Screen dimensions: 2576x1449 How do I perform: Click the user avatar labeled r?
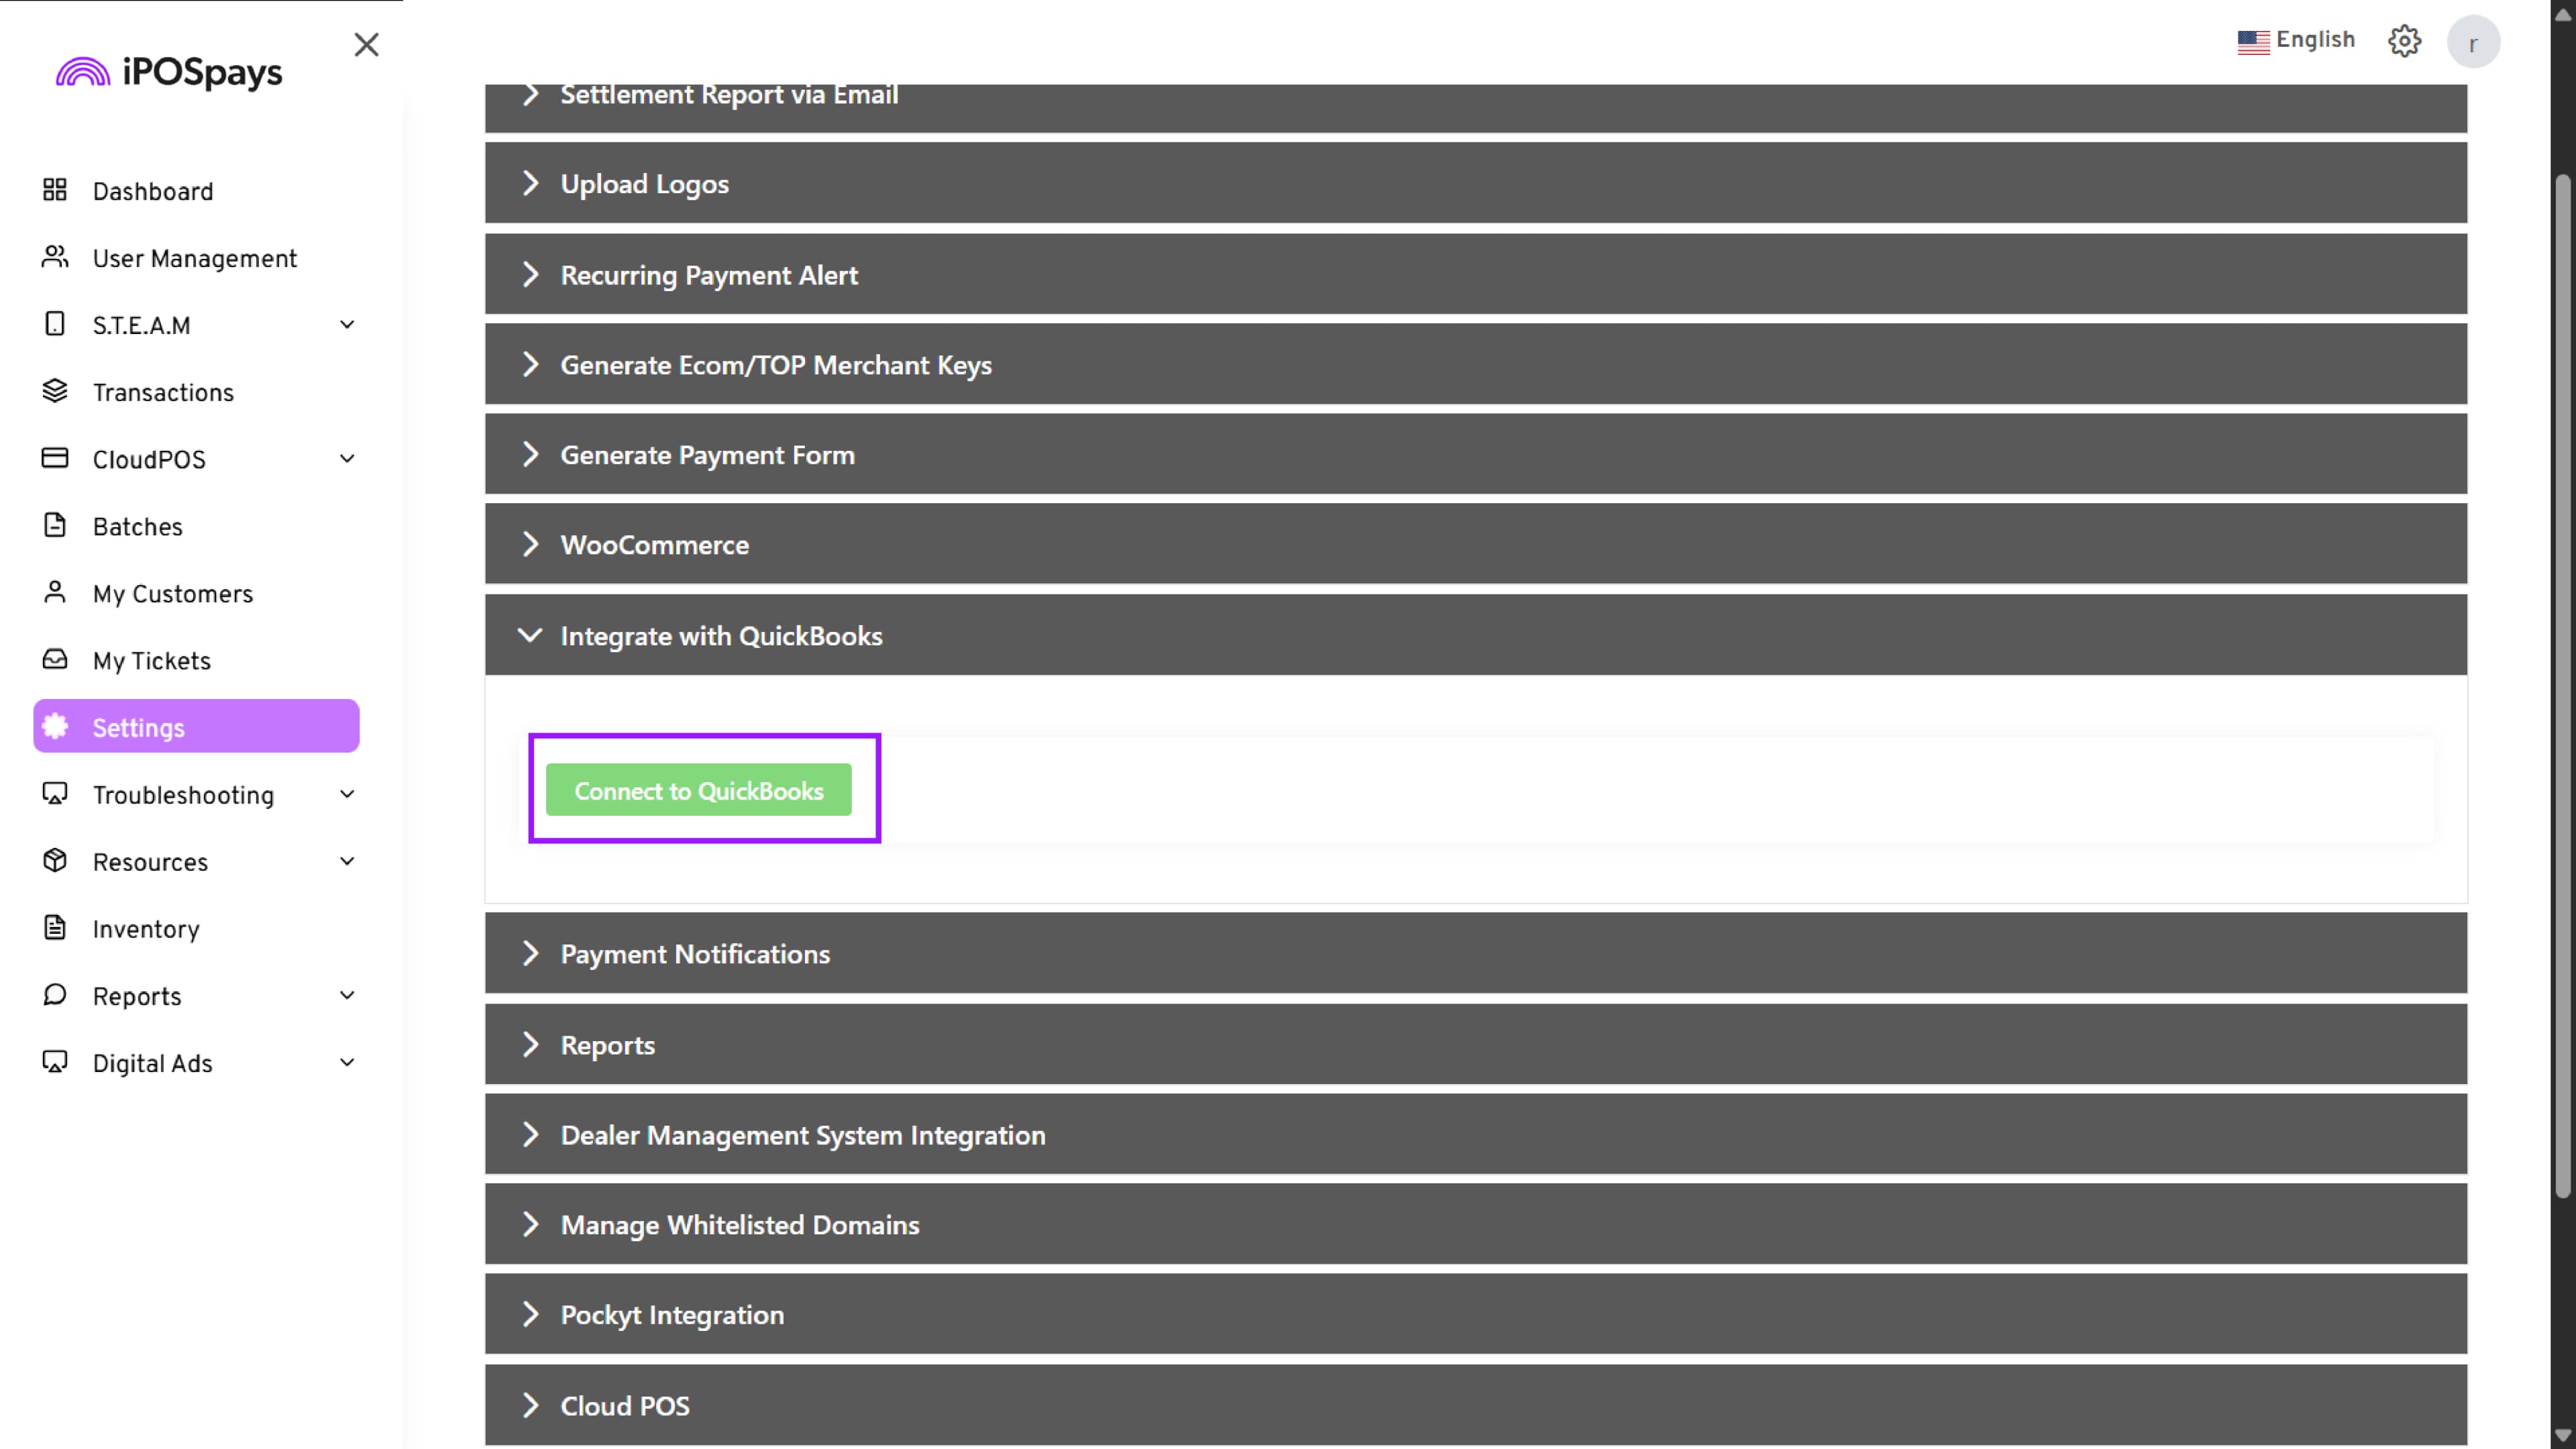(2472, 43)
